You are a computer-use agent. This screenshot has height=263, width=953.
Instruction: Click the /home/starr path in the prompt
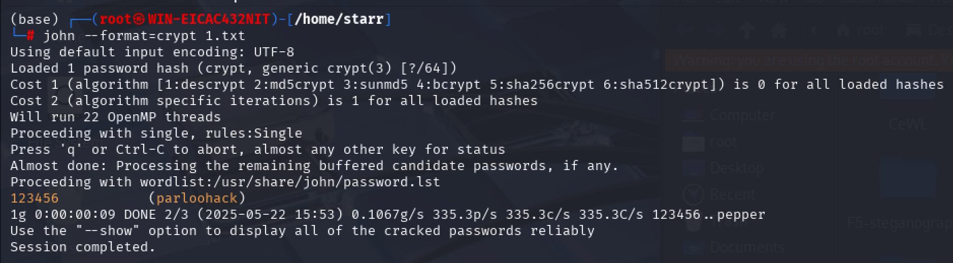339,19
